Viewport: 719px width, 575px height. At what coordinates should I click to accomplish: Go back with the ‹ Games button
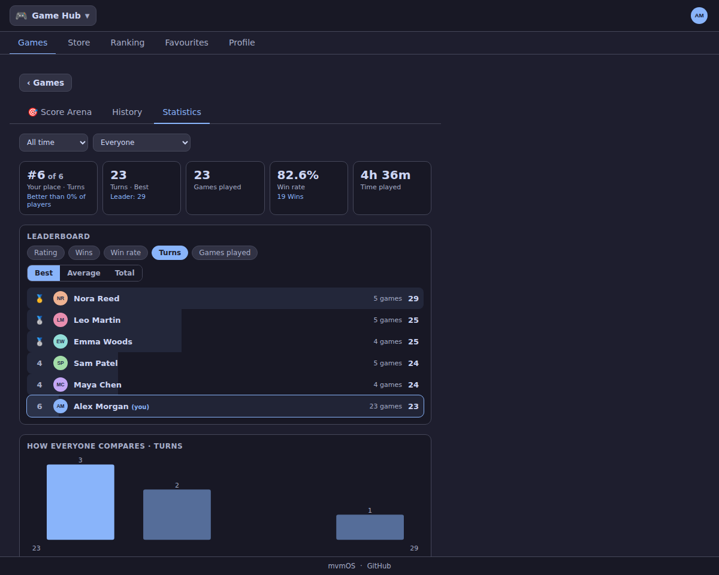pyautogui.click(x=46, y=83)
